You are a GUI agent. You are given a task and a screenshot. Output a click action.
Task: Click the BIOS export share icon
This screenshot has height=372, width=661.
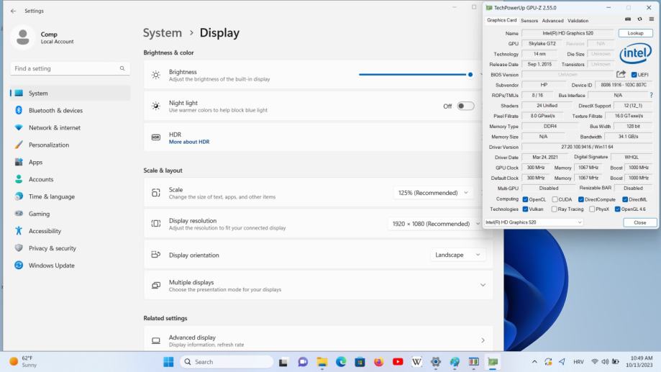tap(621, 74)
